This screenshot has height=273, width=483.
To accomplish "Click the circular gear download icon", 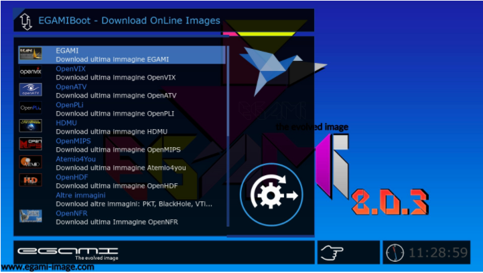I will pyautogui.click(x=271, y=195).
